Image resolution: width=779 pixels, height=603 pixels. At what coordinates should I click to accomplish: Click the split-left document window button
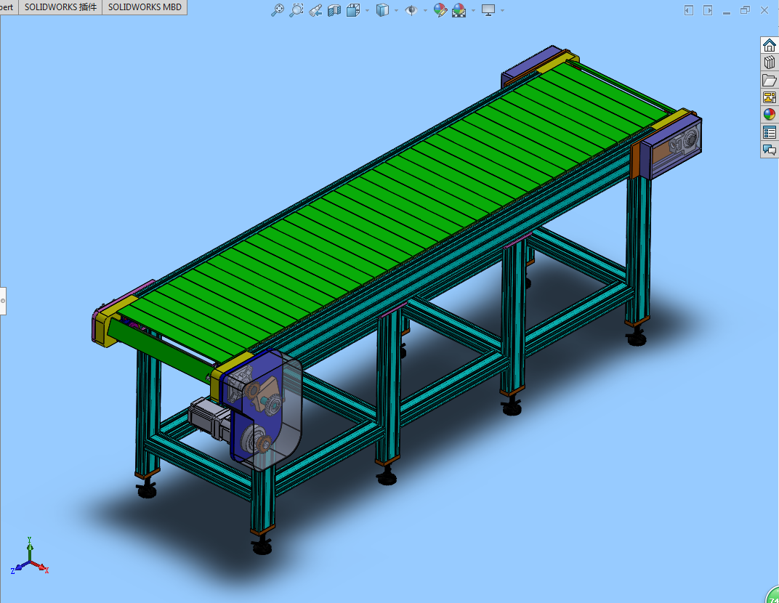point(689,10)
